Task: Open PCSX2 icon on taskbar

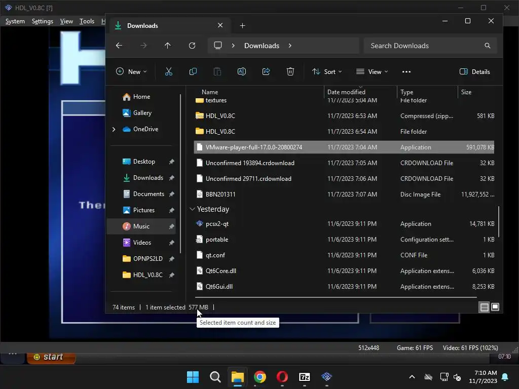Action: click(326, 377)
